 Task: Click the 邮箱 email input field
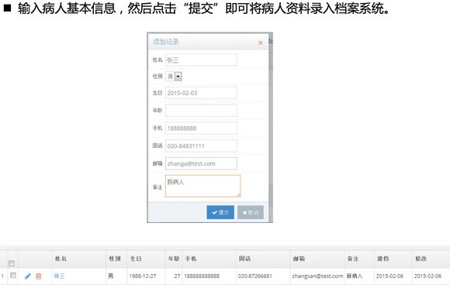click(x=201, y=163)
